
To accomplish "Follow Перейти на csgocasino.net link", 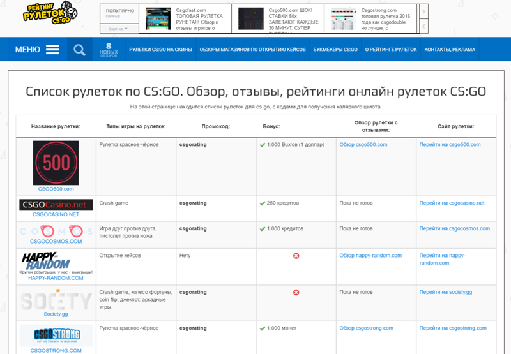I will tap(452, 203).
